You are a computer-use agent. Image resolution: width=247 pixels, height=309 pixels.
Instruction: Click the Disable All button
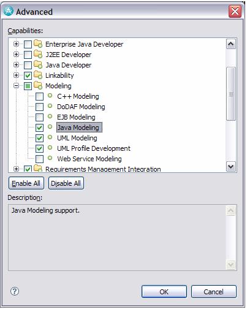(66, 183)
